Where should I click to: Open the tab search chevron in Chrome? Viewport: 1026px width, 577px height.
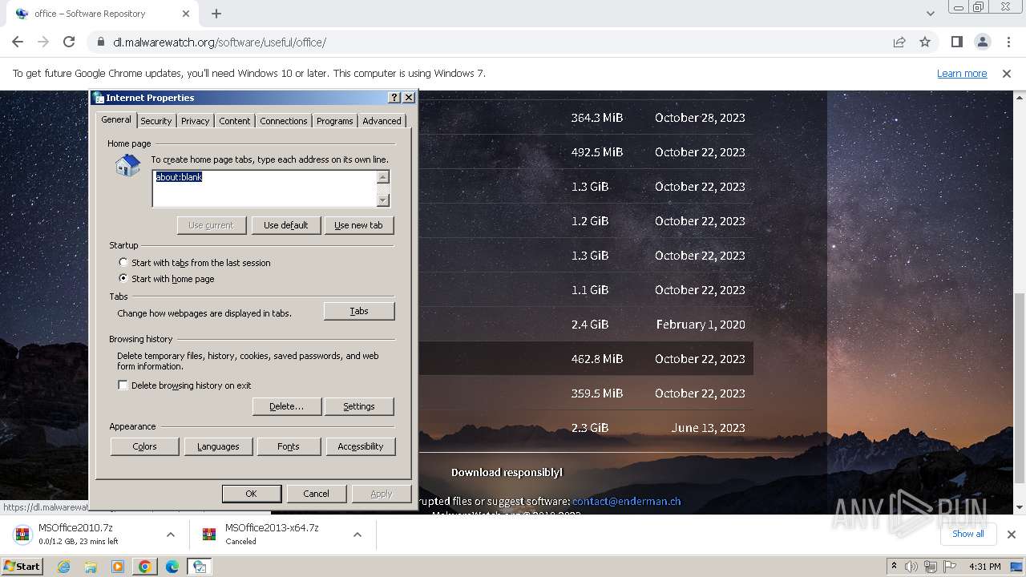[930, 14]
